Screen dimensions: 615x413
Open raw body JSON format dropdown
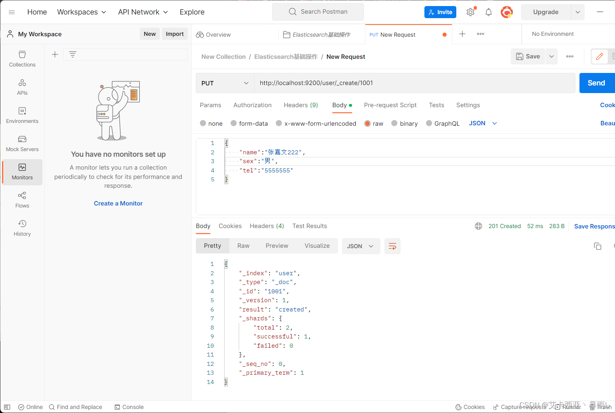pos(483,123)
